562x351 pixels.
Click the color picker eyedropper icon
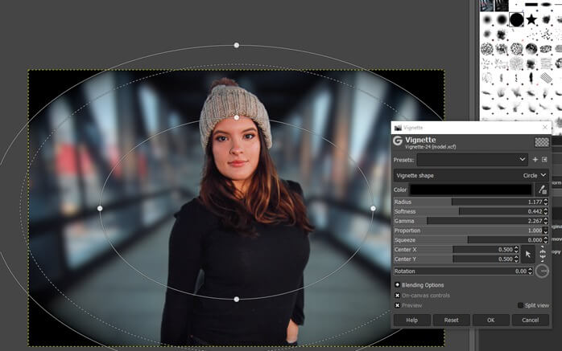click(x=542, y=190)
